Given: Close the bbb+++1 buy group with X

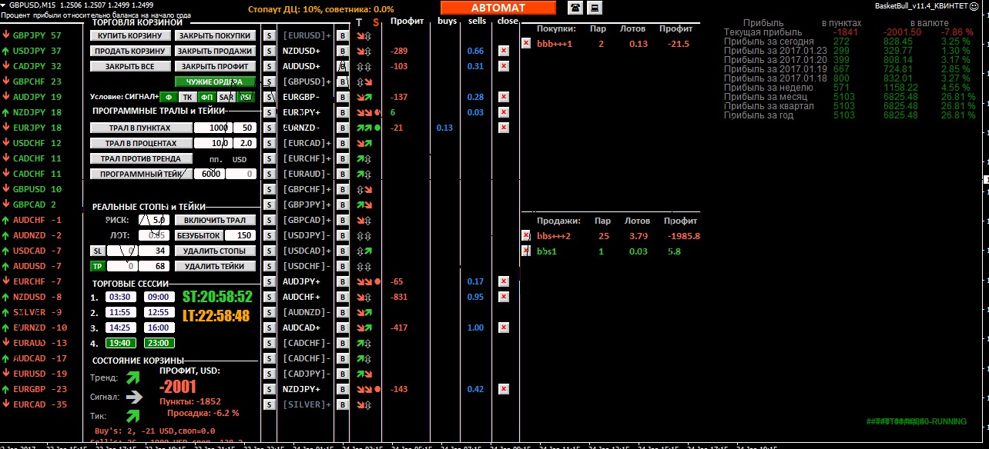Looking at the screenshot, I should click(x=526, y=44).
